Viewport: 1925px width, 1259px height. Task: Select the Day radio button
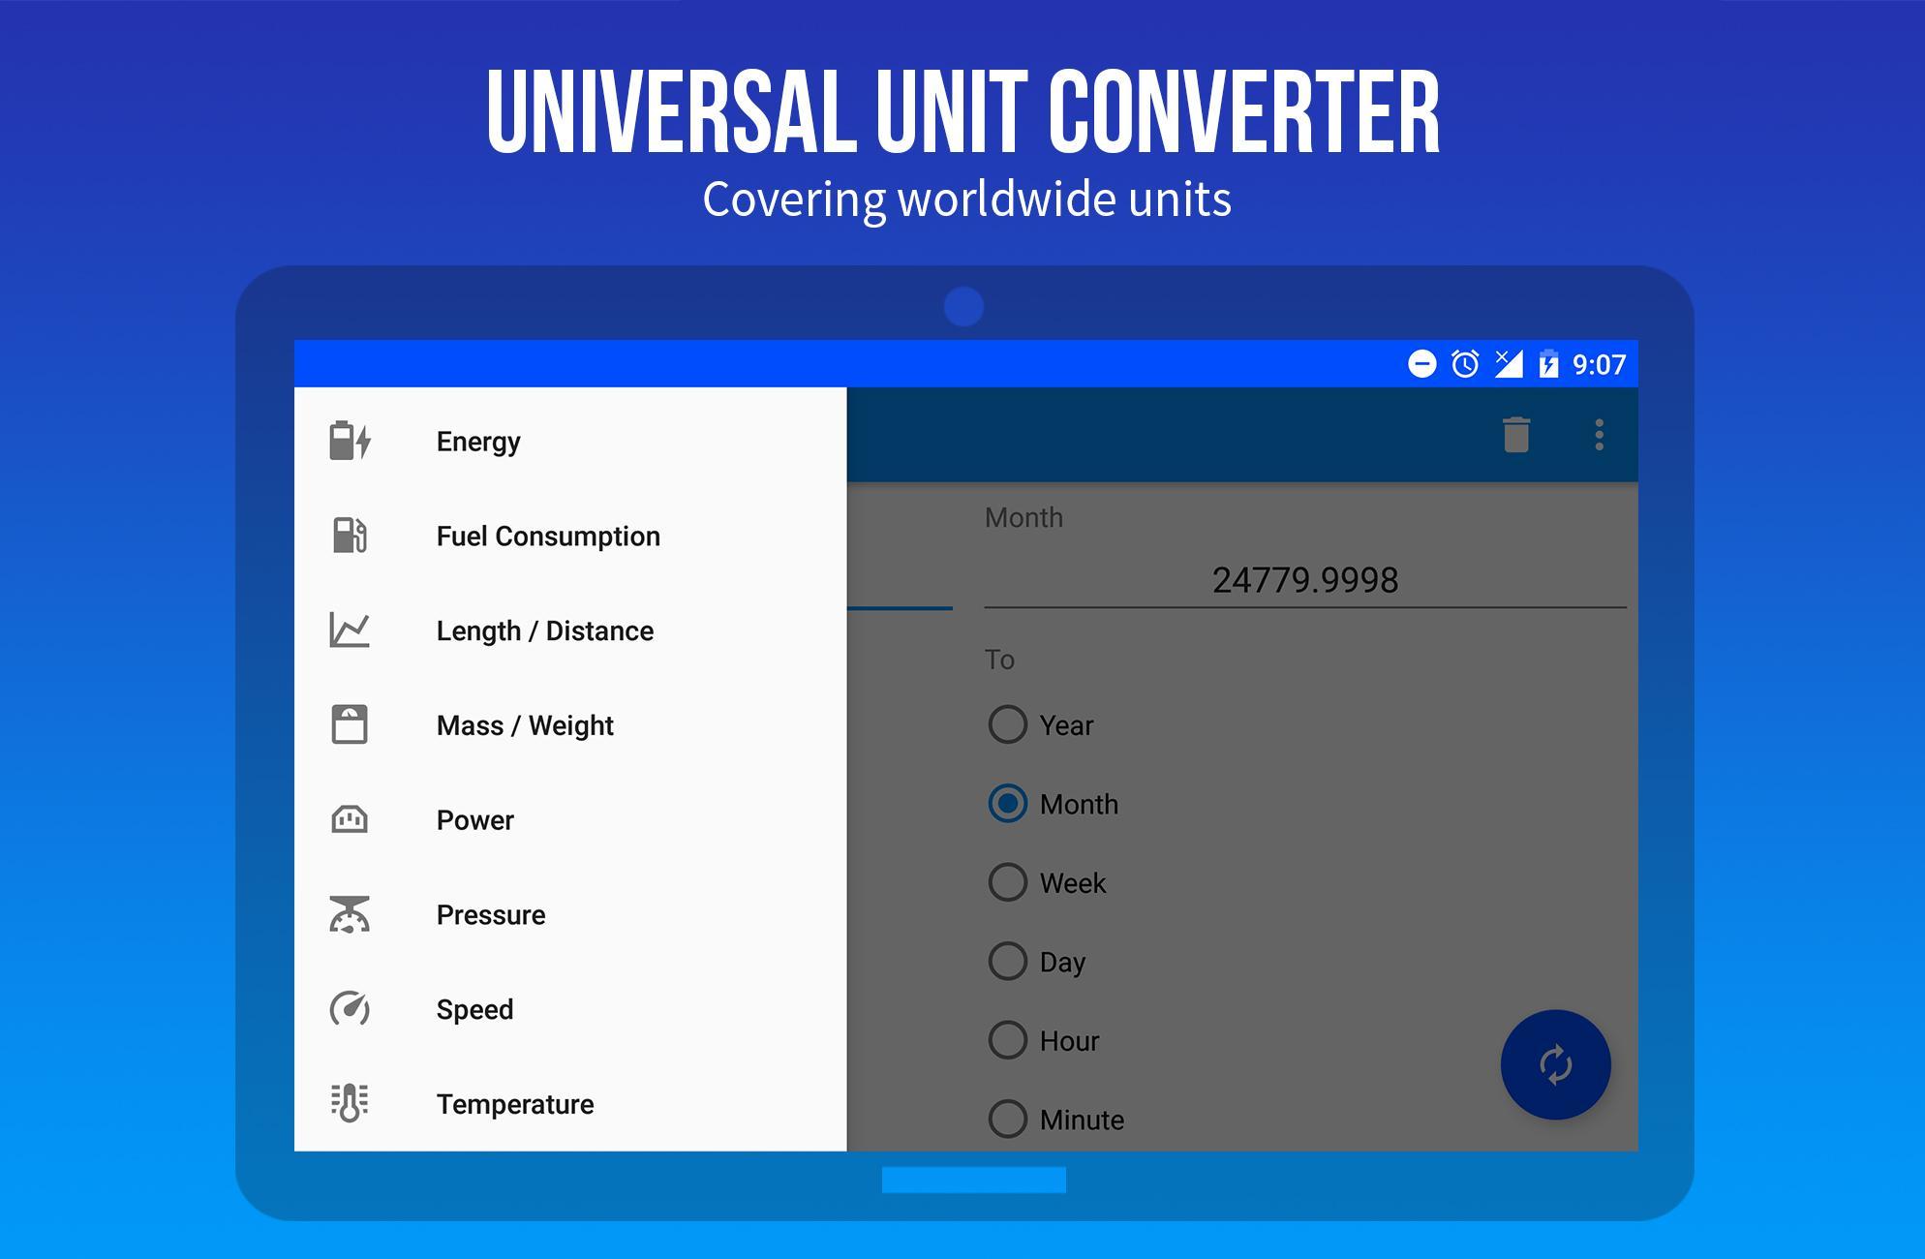coord(1007,961)
